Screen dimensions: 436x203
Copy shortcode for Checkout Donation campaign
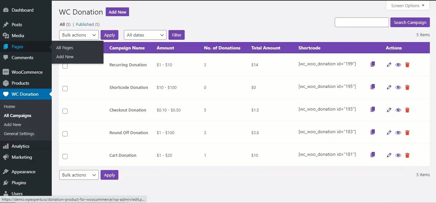coord(373,109)
